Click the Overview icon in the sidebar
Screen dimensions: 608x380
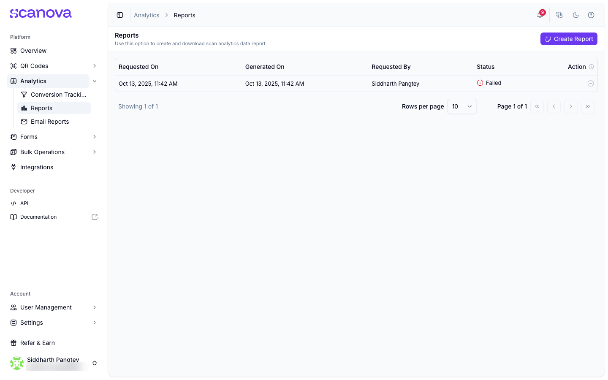[x=14, y=51]
